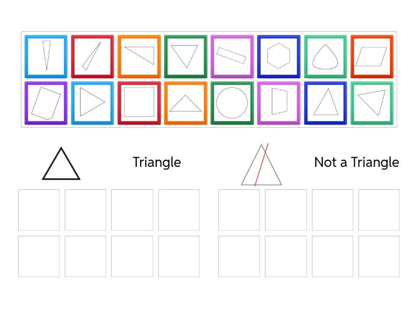Click the bold triangle group icon
This screenshot has height=313, width=418.
(61, 164)
